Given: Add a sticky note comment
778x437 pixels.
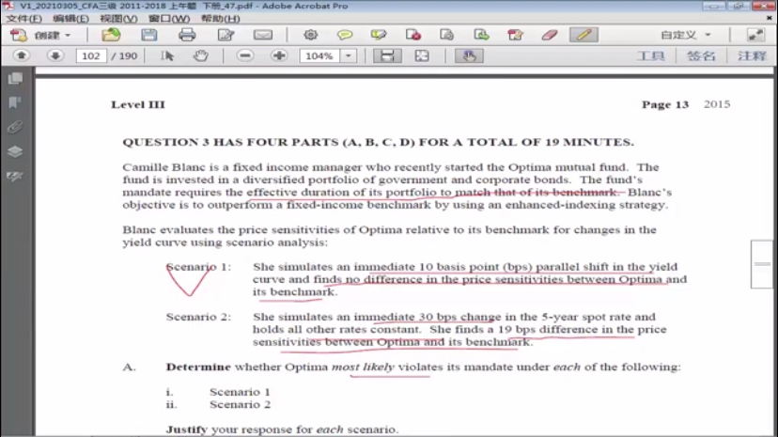Looking at the screenshot, I should (x=345, y=35).
